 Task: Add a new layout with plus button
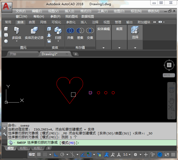click(x=49, y=148)
